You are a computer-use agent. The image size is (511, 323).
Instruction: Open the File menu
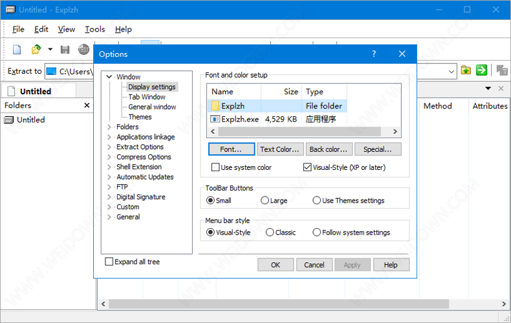18,29
